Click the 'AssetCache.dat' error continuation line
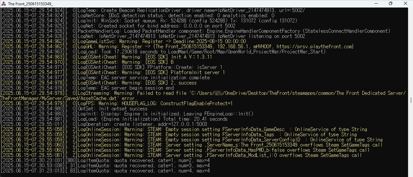This screenshot has width=413, height=177. tap(69, 98)
